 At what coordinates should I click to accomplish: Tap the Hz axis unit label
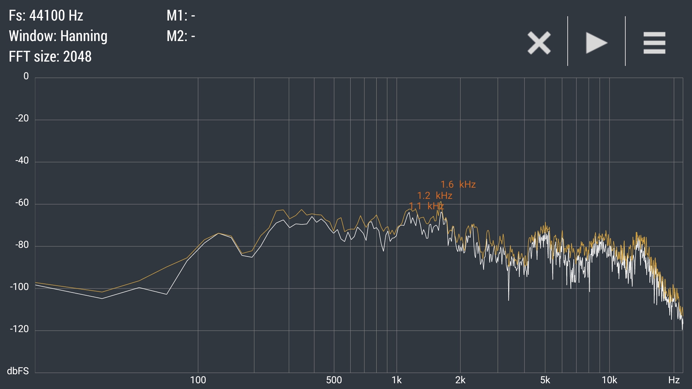click(674, 380)
